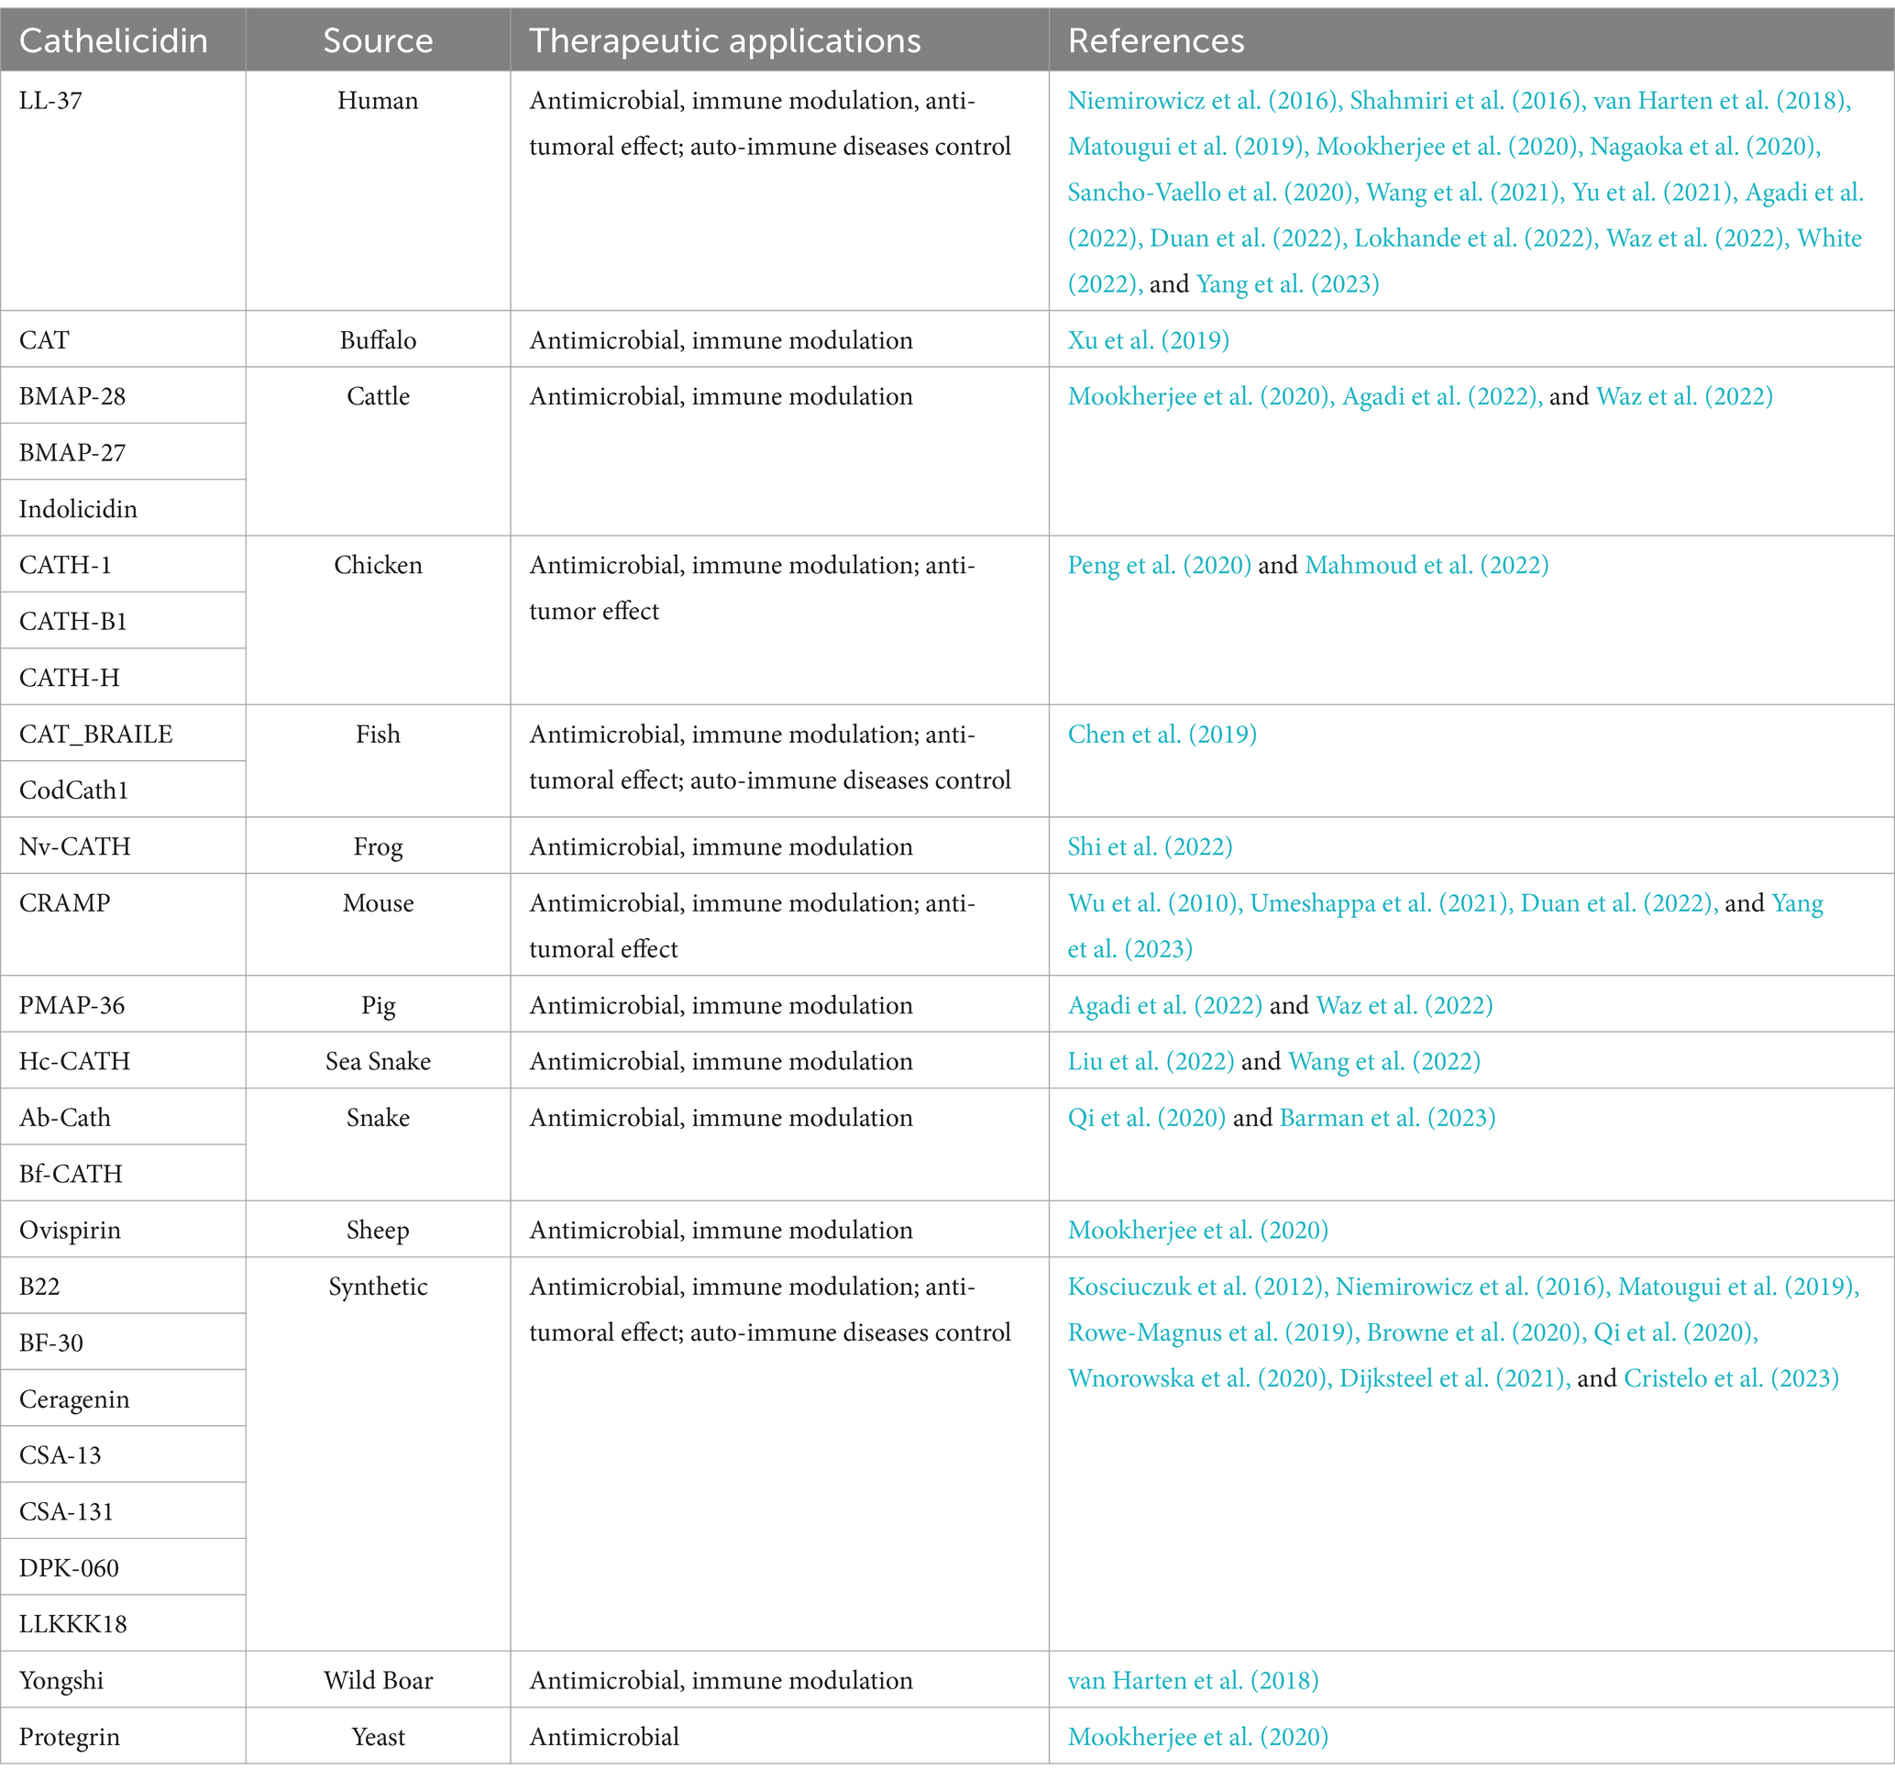
Task: Select the Chicken source cell
Action: pyautogui.click(x=379, y=621)
